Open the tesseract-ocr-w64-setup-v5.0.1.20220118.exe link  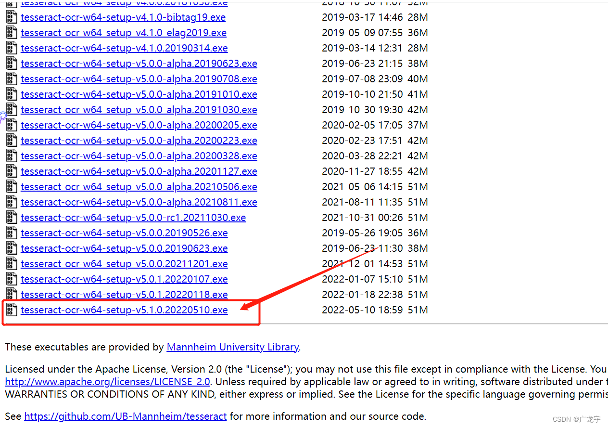click(x=124, y=295)
